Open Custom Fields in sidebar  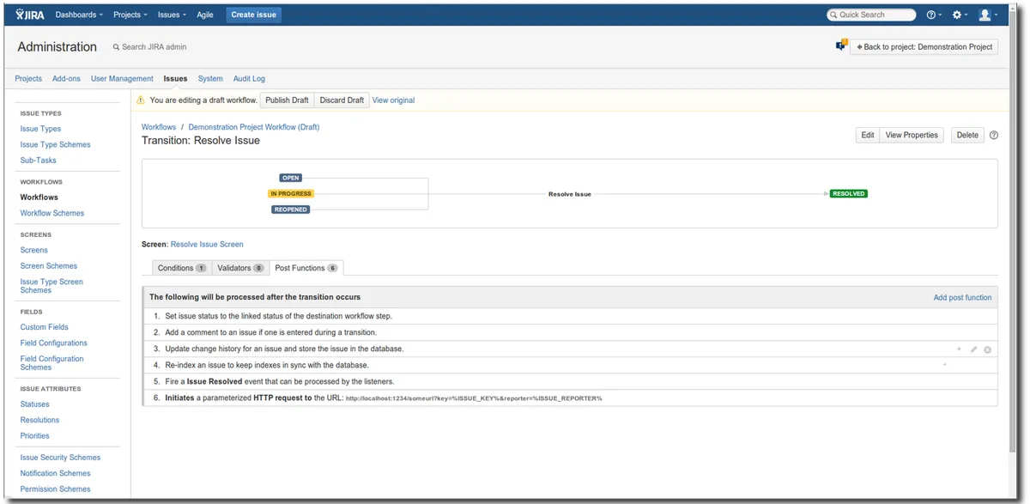[45, 327]
